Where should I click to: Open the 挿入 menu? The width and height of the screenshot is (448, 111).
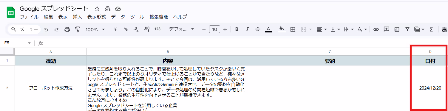[x=77, y=17]
